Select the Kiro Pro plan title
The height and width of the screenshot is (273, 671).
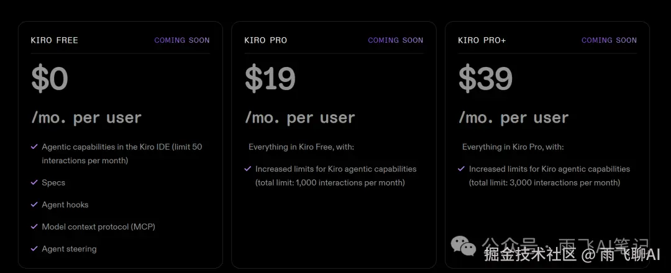pos(266,40)
